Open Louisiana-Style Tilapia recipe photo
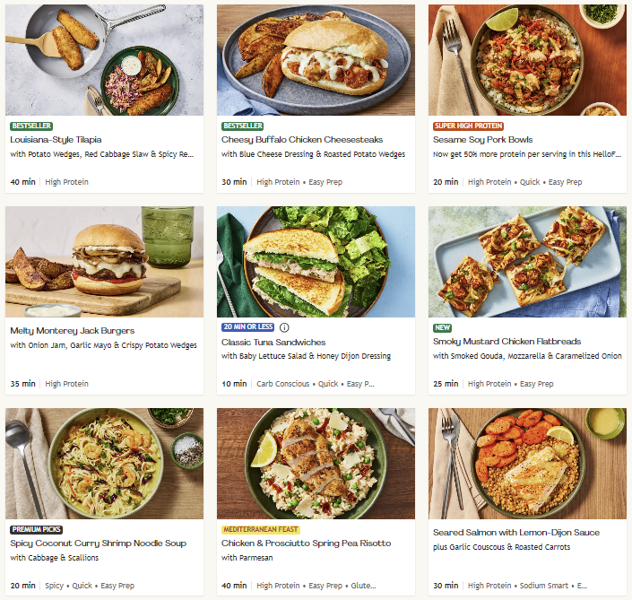632x600 pixels. point(104,60)
